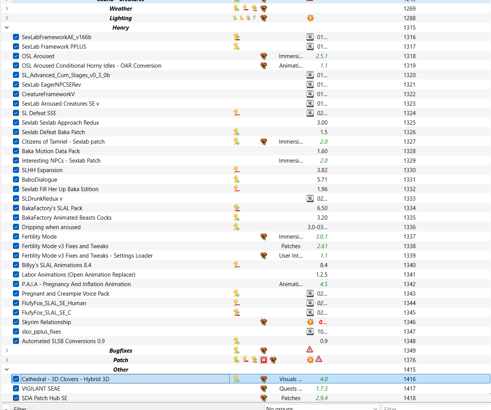Click the overwritten conflict icon for SL Defeat SSE
The height and width of the screenshot is (410, 491).
coord(237,113)
